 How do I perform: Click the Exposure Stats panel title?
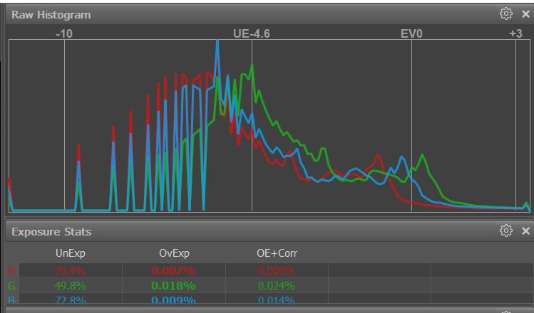tap(51, 232)
